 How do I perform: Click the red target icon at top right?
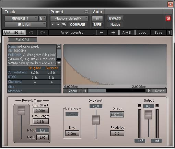pyautogui.click(x=168, y=19)
